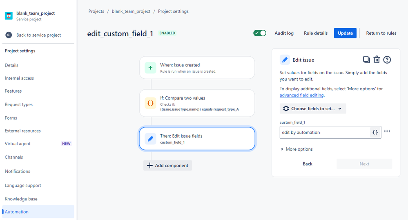
Task: Delete component using trash icon
Action: [x=377, y=60]
